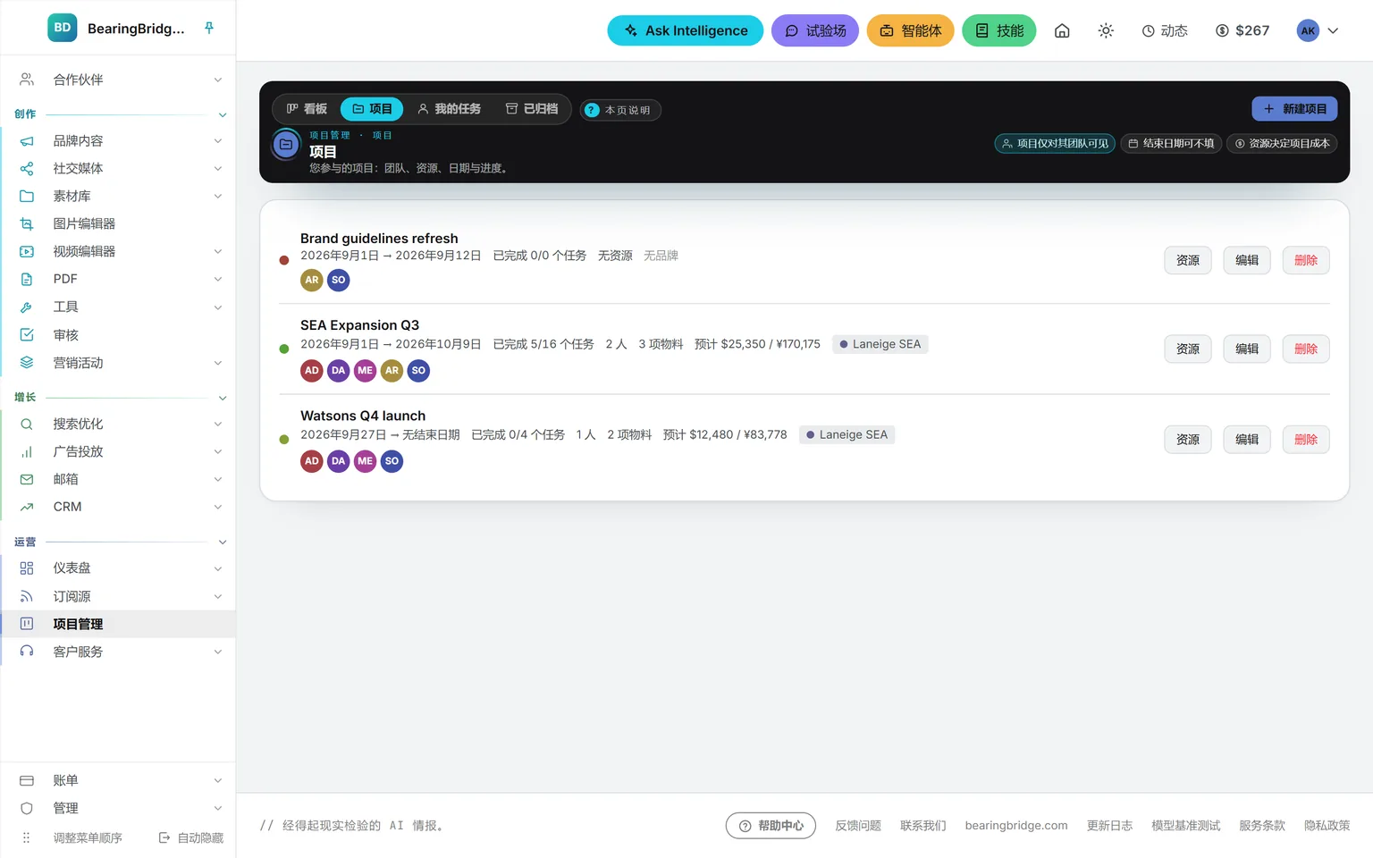Image resolution: width=1373 pixels, height=858 pixels.
Task: Select the 项目 tab
Action: pos(372,109)
